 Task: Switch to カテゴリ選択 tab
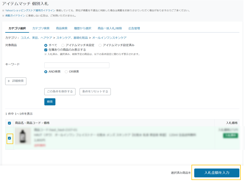(x=17, y=28)
